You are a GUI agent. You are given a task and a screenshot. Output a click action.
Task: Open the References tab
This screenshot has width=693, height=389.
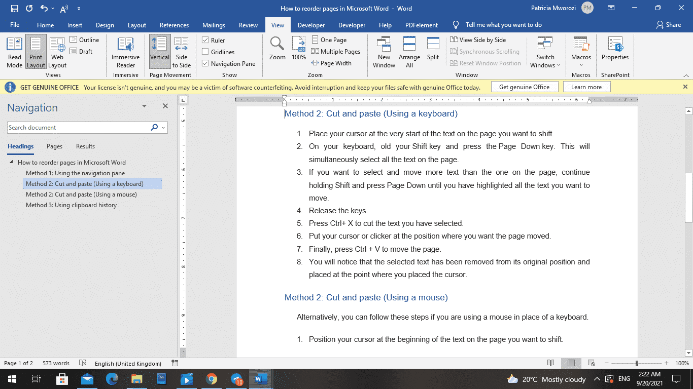(174, 25)
